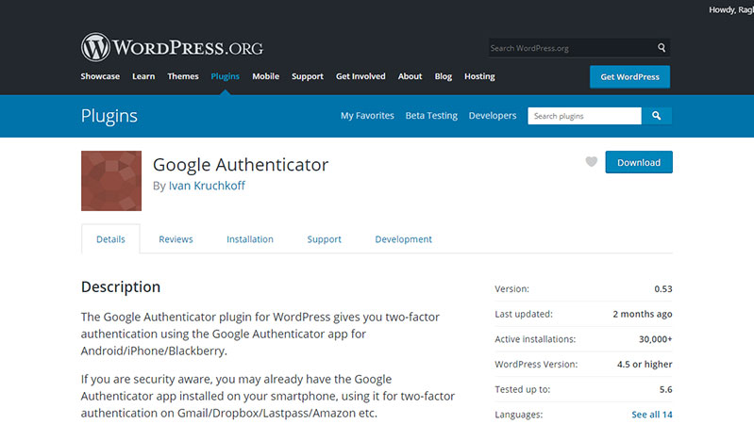Go to the Learn menu

pos(143,76)
